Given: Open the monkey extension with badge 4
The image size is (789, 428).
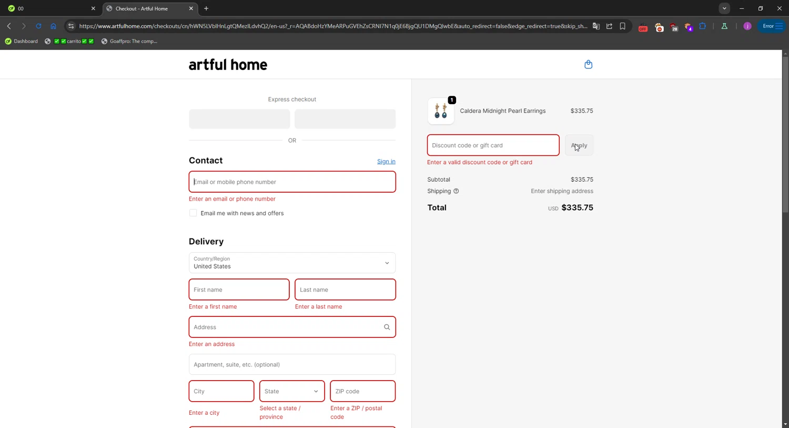Looking at the screenshot, I should coord(689,27).
